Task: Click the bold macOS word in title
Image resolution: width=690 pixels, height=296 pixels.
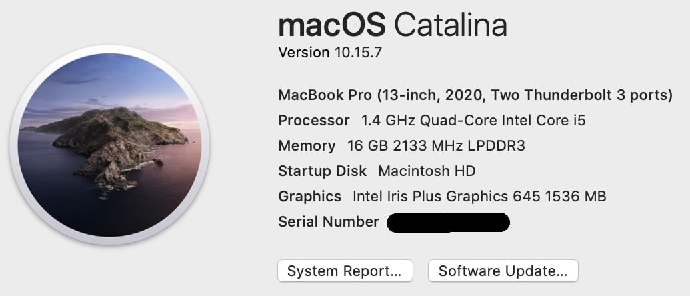Action: pos(332,25)
